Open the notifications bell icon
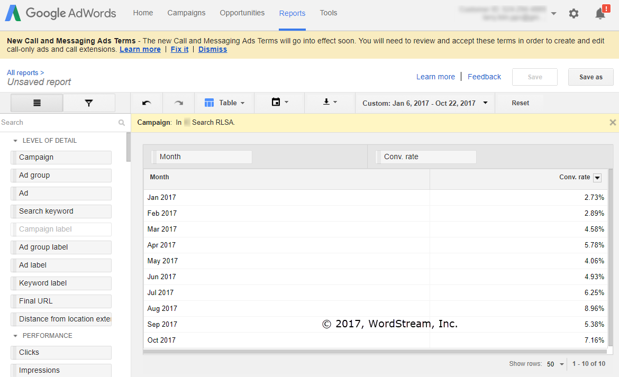 pyautogui.click(x=600, y=13)
